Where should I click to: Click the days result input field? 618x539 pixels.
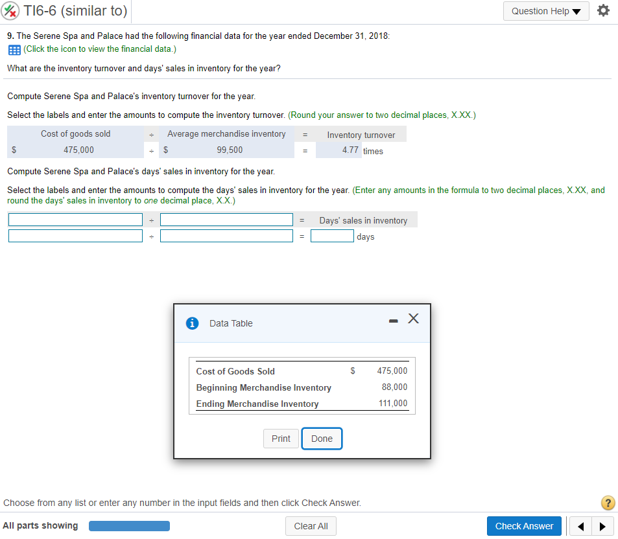[332, 236]
